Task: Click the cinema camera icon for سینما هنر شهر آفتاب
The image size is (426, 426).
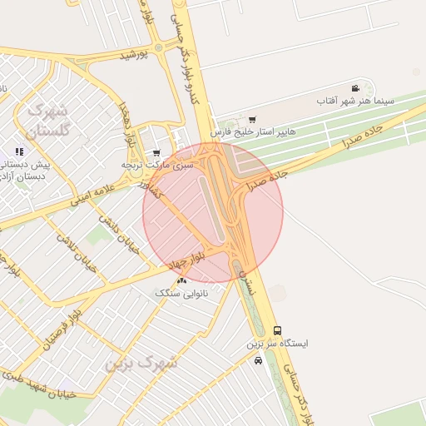Action: [x=355, y=88]
